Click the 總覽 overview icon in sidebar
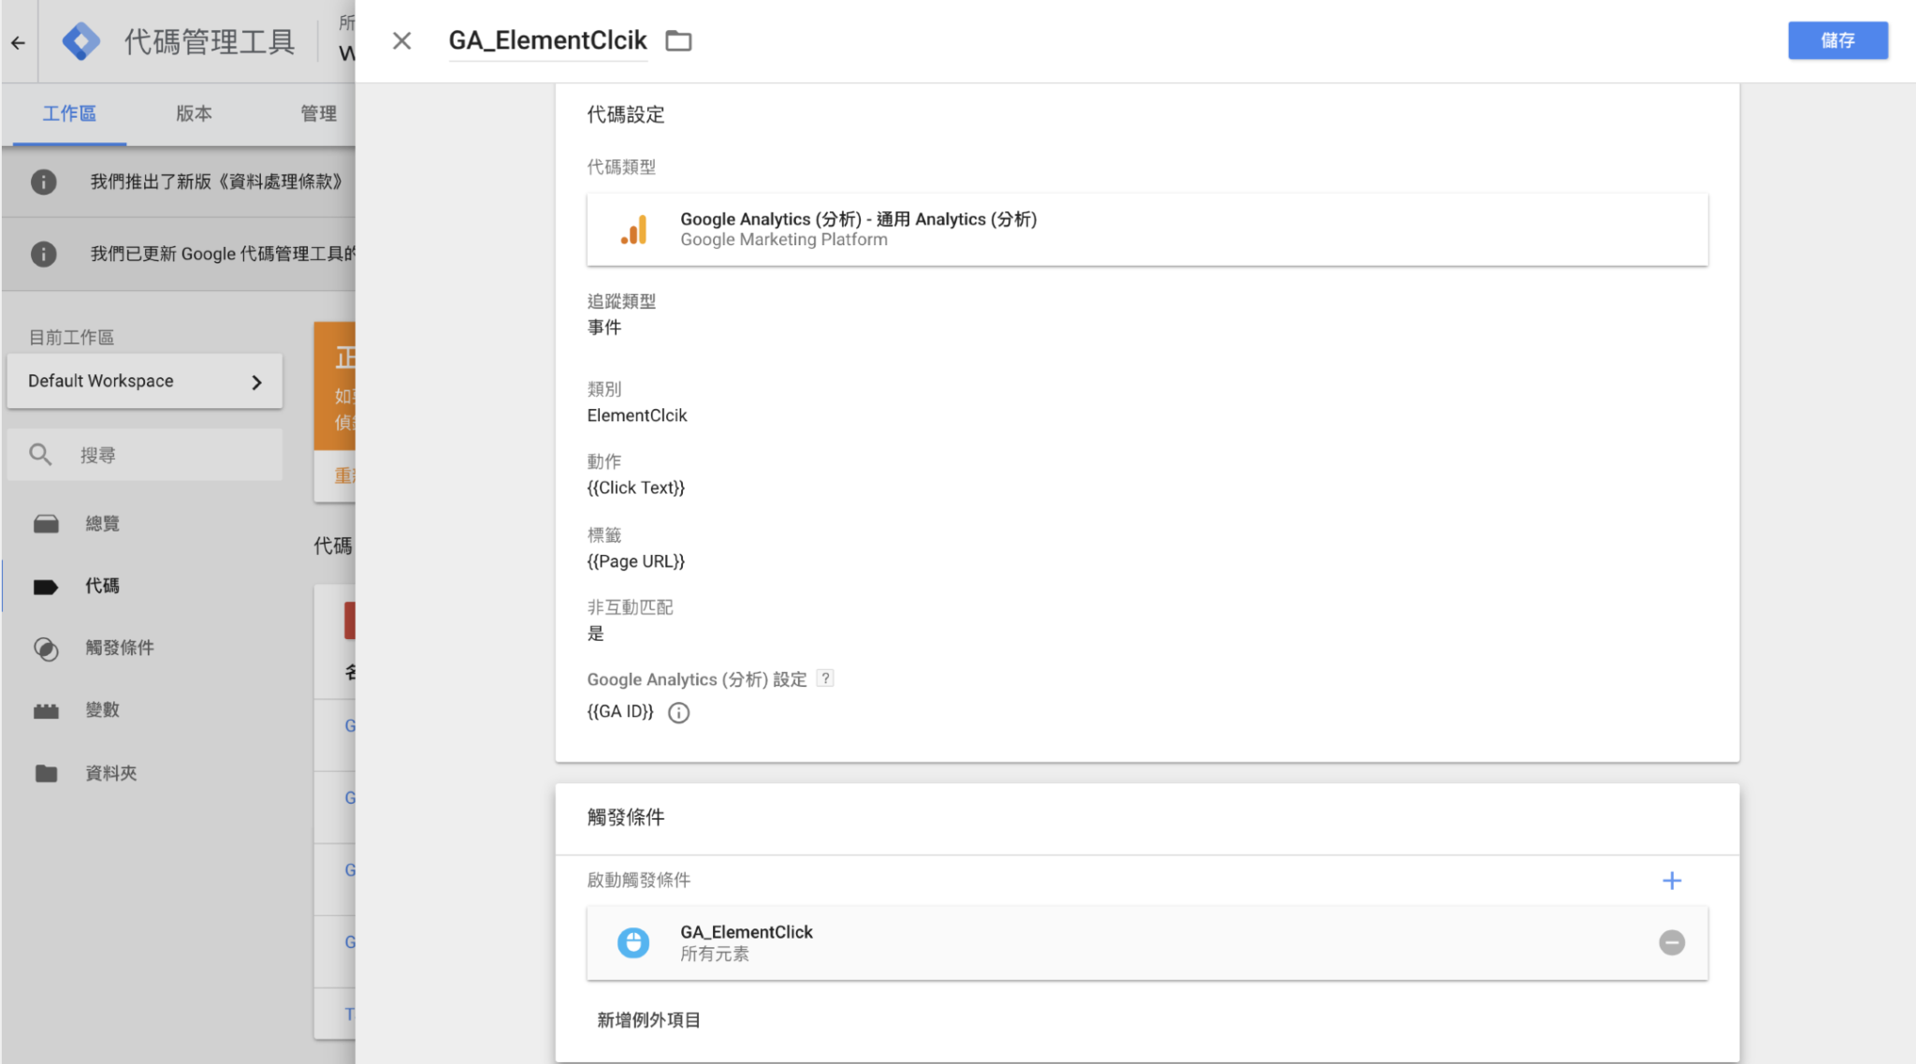 point(46,524)
